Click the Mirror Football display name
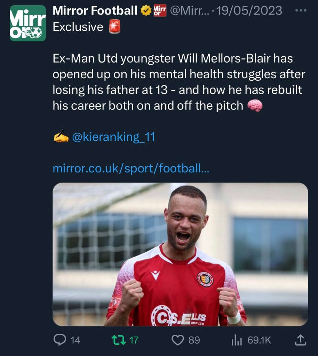Viewport: 318px width, 356px height. pyautogui.click(x=95, y=11)
